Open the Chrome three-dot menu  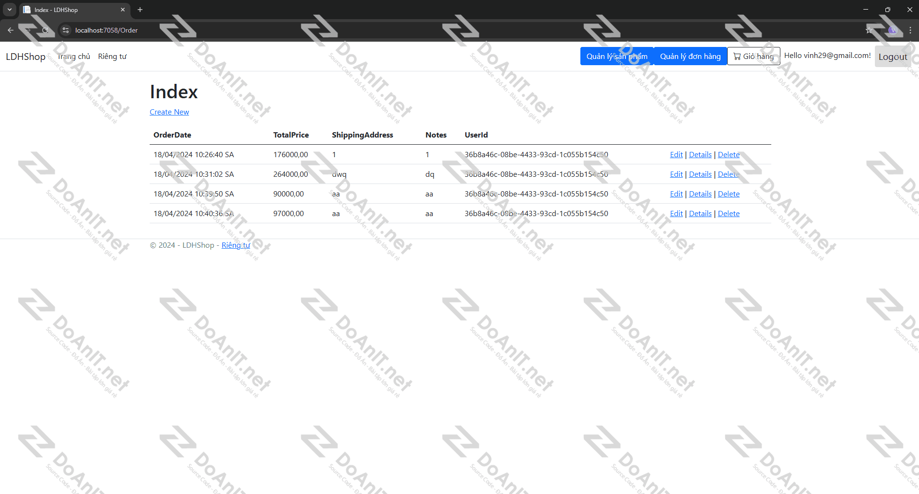(910, 30)
